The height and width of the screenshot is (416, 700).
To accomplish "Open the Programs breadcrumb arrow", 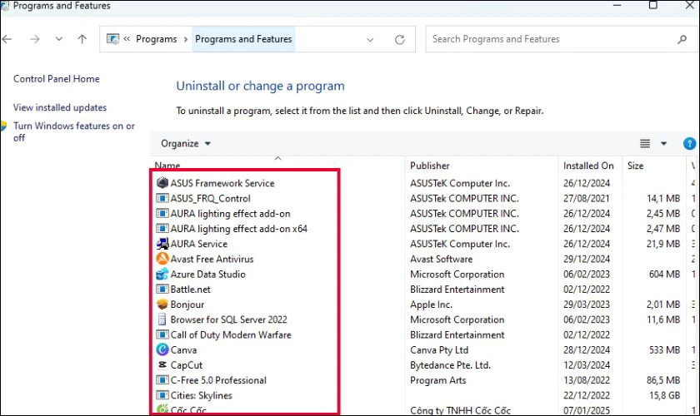I will pos(186,39).
